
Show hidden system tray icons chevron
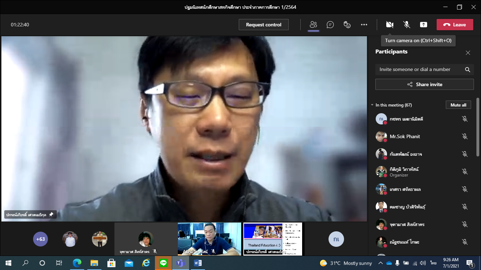380,263
